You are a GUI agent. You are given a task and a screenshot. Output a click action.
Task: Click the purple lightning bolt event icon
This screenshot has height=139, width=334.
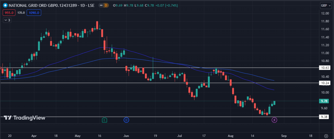274,120
